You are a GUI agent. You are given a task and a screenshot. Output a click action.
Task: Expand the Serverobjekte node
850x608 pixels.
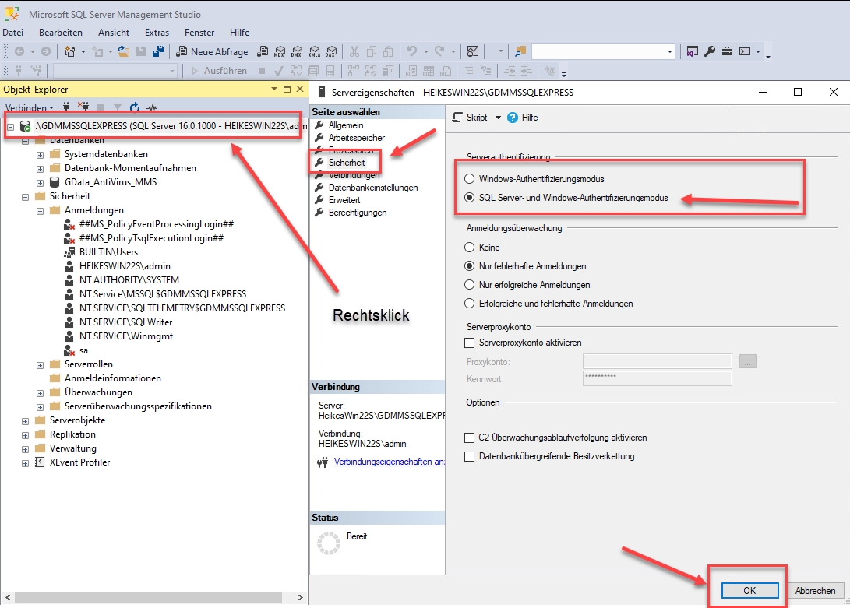point(25,422)
